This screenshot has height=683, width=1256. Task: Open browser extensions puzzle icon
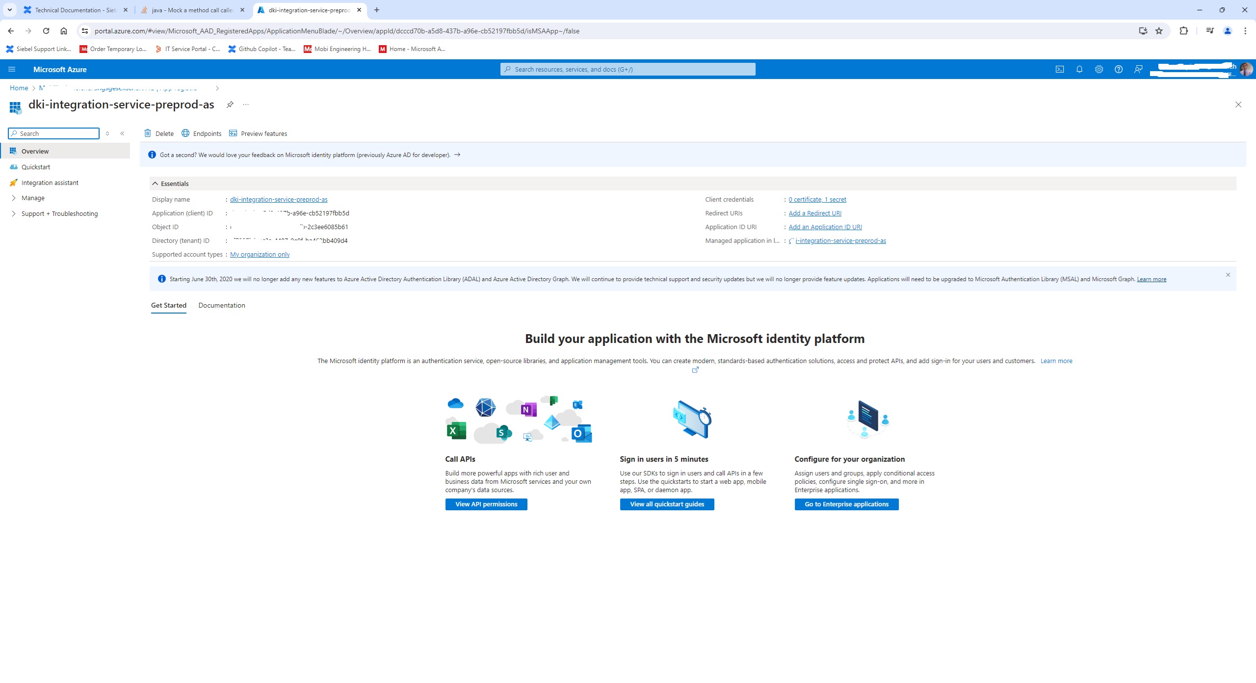pos(1184,31)
